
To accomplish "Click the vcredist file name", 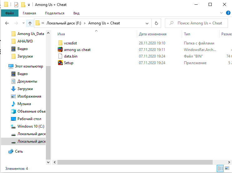I will click(70, 43).
